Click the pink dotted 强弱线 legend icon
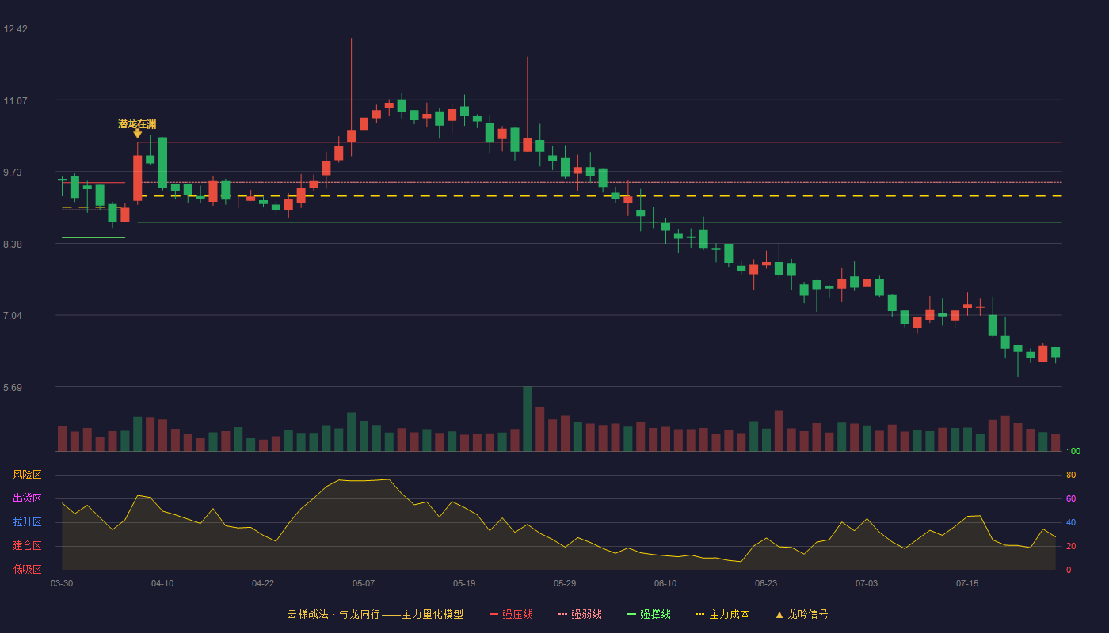1109x633 pixels. (562, 614)
